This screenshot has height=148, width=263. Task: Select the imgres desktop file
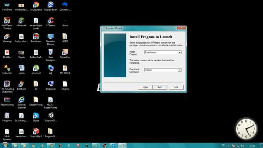pos(65,86)
